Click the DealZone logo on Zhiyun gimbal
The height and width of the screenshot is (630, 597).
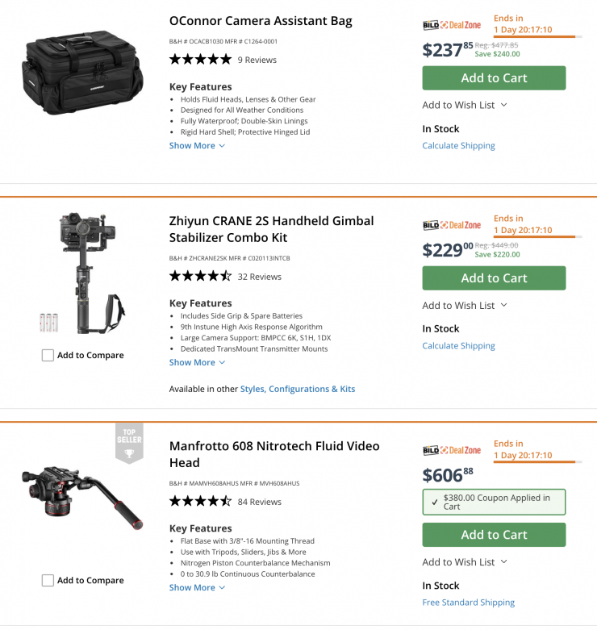coord(452,225)
